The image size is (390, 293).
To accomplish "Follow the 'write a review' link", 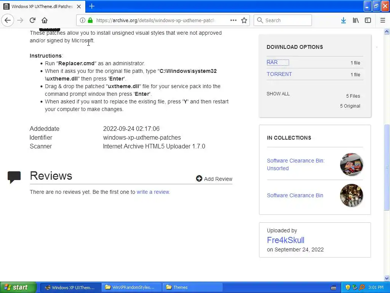I will point(153,192).
